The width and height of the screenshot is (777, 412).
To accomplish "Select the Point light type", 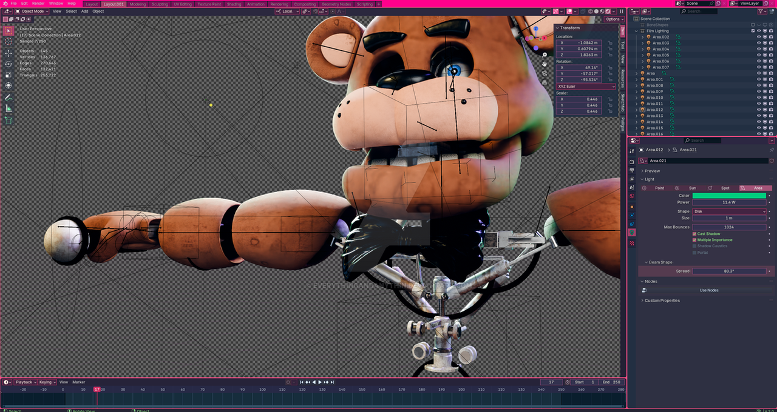I will 656,188.
